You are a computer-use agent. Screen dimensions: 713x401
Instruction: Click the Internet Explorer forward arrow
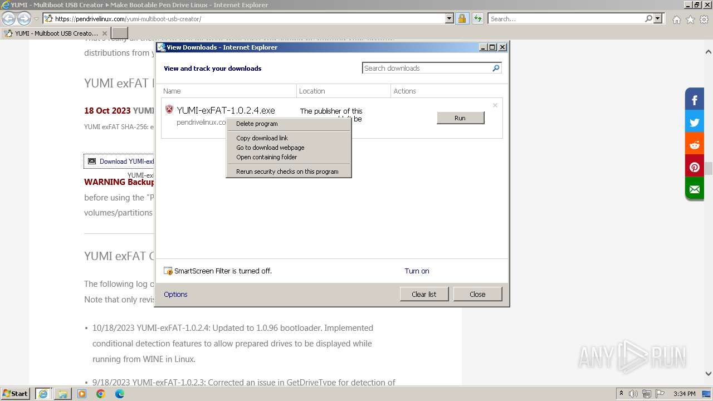point(24,18)
